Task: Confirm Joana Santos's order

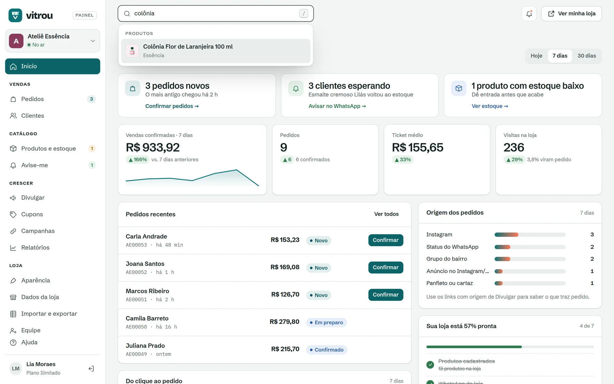Action: click(x=385, y=268)
